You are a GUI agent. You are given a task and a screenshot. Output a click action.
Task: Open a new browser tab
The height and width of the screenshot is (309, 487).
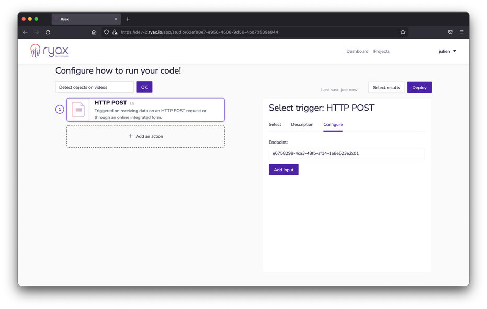pos(128,19)
